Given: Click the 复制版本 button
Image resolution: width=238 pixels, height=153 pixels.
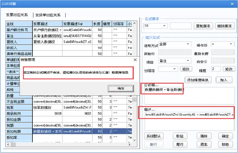Looking at the screenshot, I should pyautogui.click(x=203, y=26).
